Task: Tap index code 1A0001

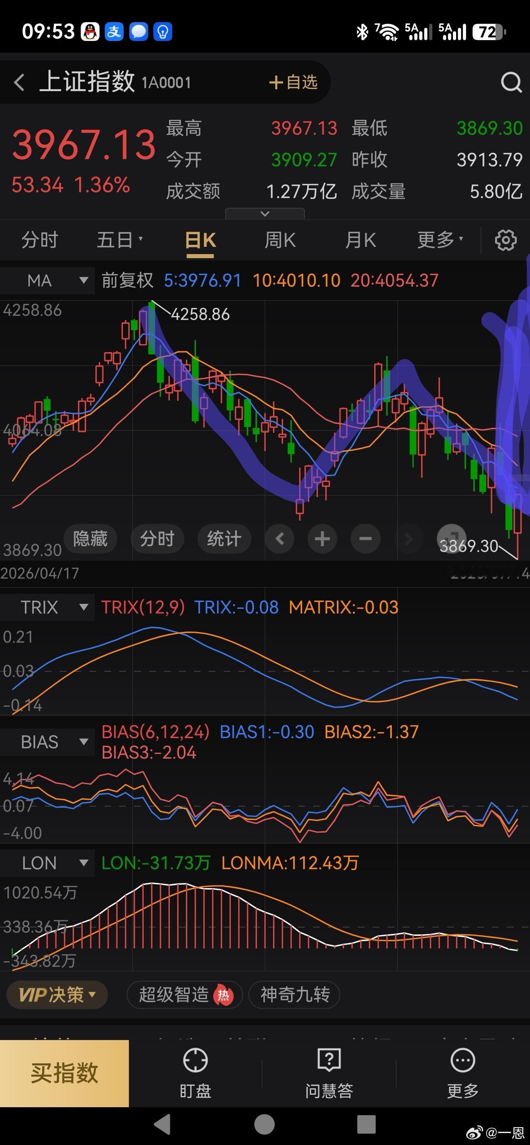Action: point(166,83)
